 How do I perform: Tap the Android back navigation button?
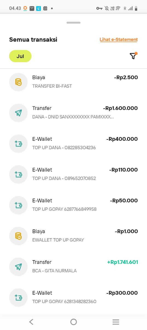pyautogui.click(x=31, y=322)
